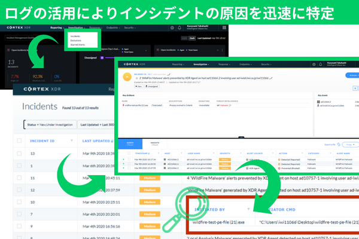
Task: Click Status = New, Under Investigation filter
Action: click(x=50, y=125)
